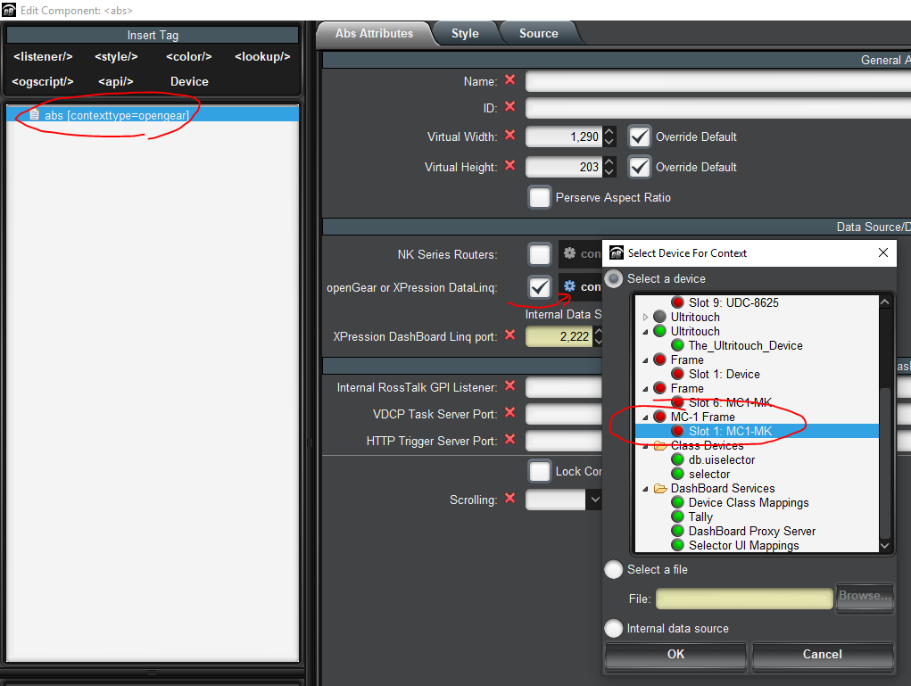Viewport: 911px width, 686px height.
Task: Uncheck openGear or XPression DataLinq checkbox
Action: (x=539, y=287)
